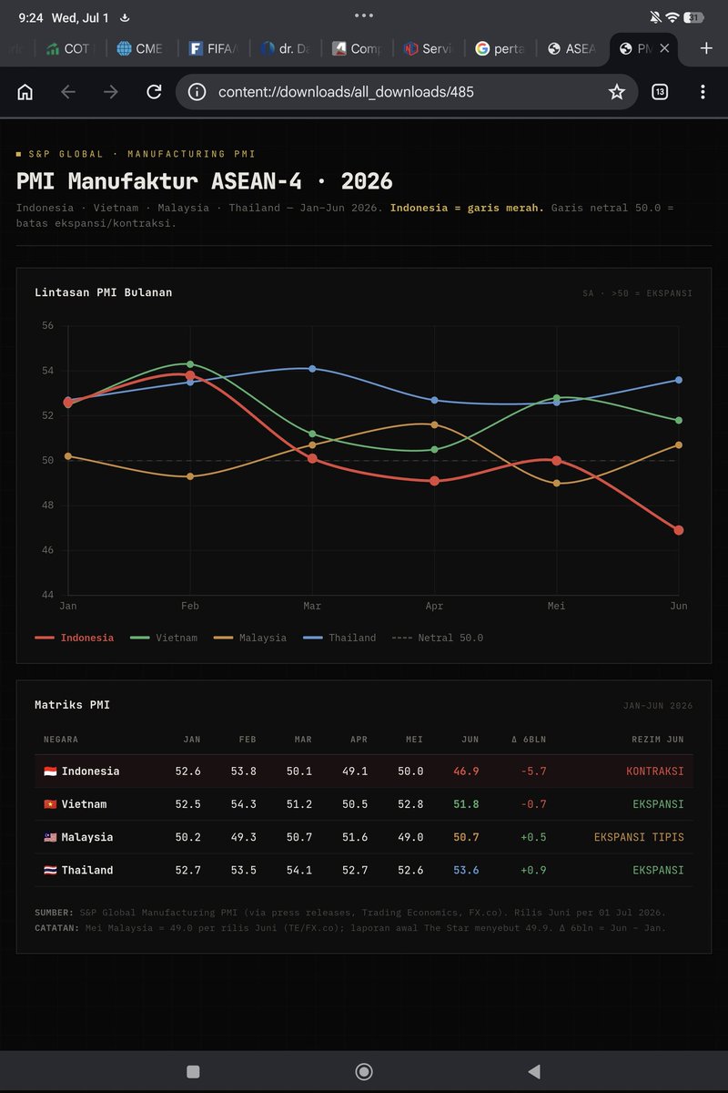The image size is (728, 1093).
Task: Tap Android back triangle button
Action: click(534, 1071)
